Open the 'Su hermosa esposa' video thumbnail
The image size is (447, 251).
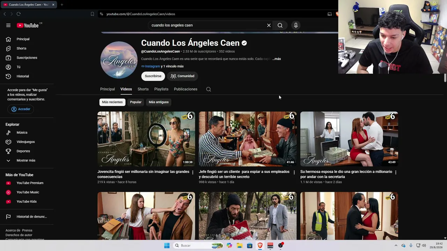tap(349, 139)
